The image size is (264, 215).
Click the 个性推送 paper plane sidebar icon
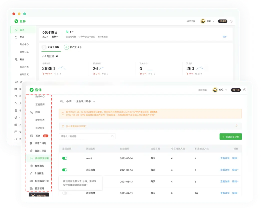[31, 173]
